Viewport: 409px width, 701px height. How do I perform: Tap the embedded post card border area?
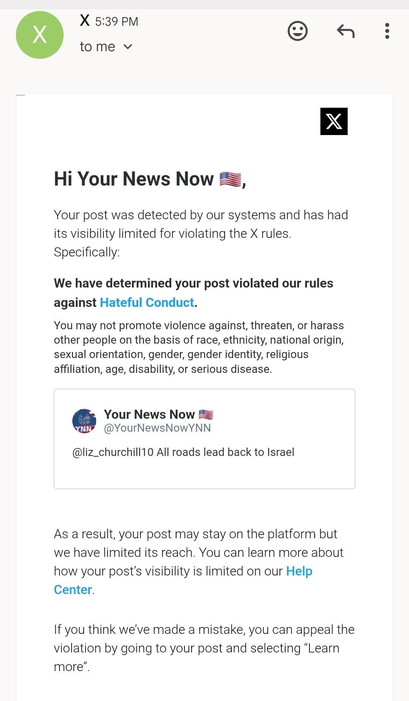click(204, 439)
